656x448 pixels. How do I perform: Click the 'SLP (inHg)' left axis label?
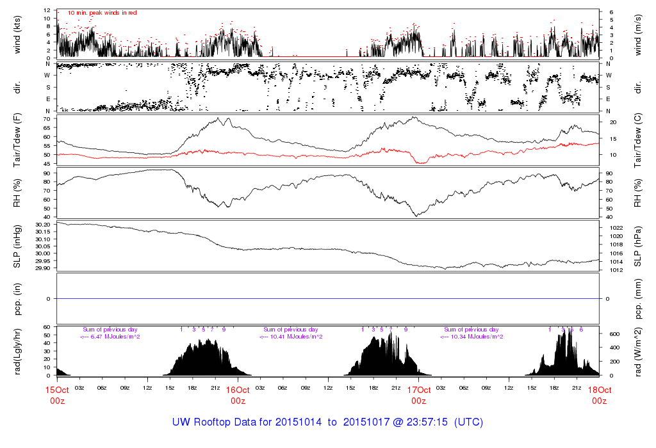pyautogui.click(x=17, y=246)
